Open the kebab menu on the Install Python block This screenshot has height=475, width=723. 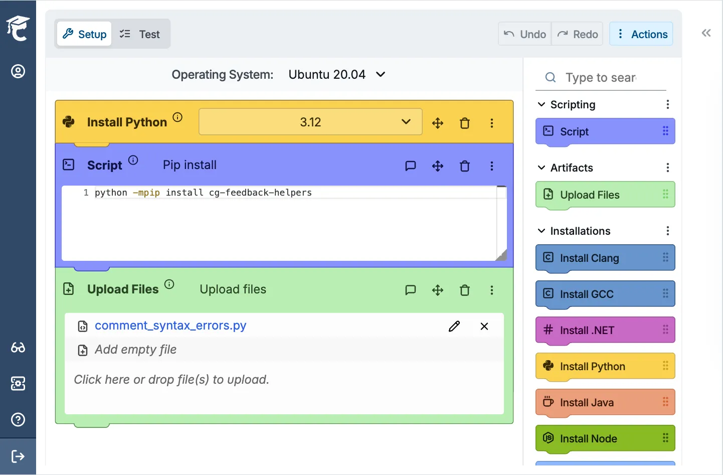pos(492,123)
